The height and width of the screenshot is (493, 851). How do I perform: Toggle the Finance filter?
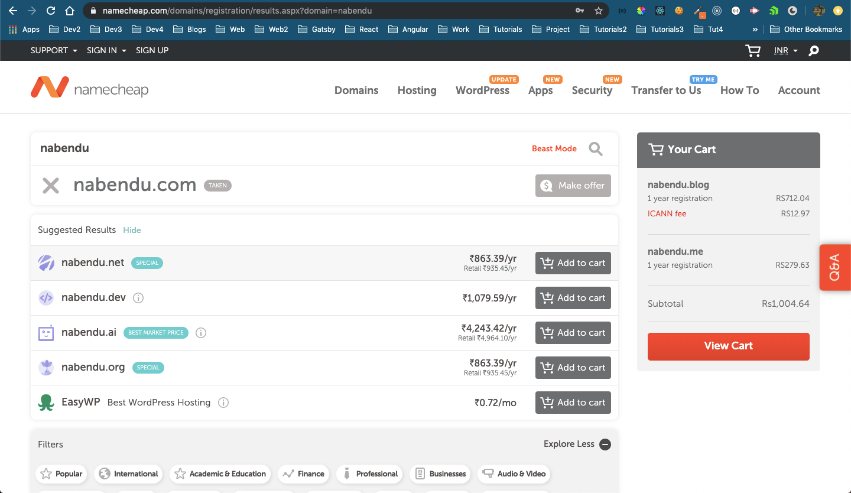[304, 473]
